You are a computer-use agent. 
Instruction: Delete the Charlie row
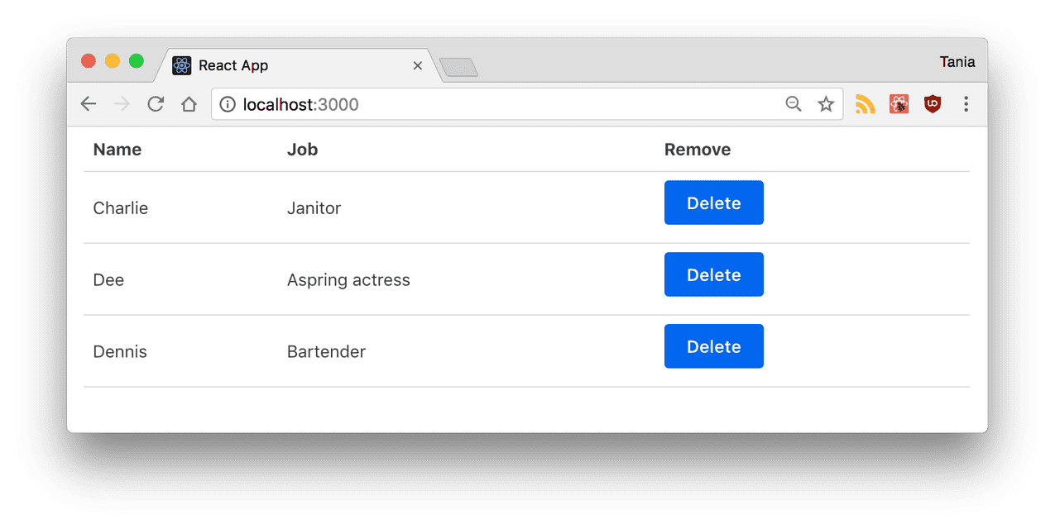[713, 203]
